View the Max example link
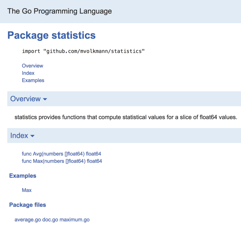The image size is (241, 227). point(27,190)
